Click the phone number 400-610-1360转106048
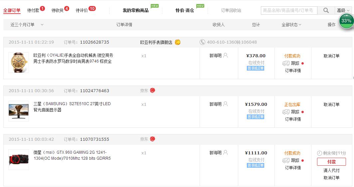The width and height of the screenshot is (354, 187). coord(232,42)
